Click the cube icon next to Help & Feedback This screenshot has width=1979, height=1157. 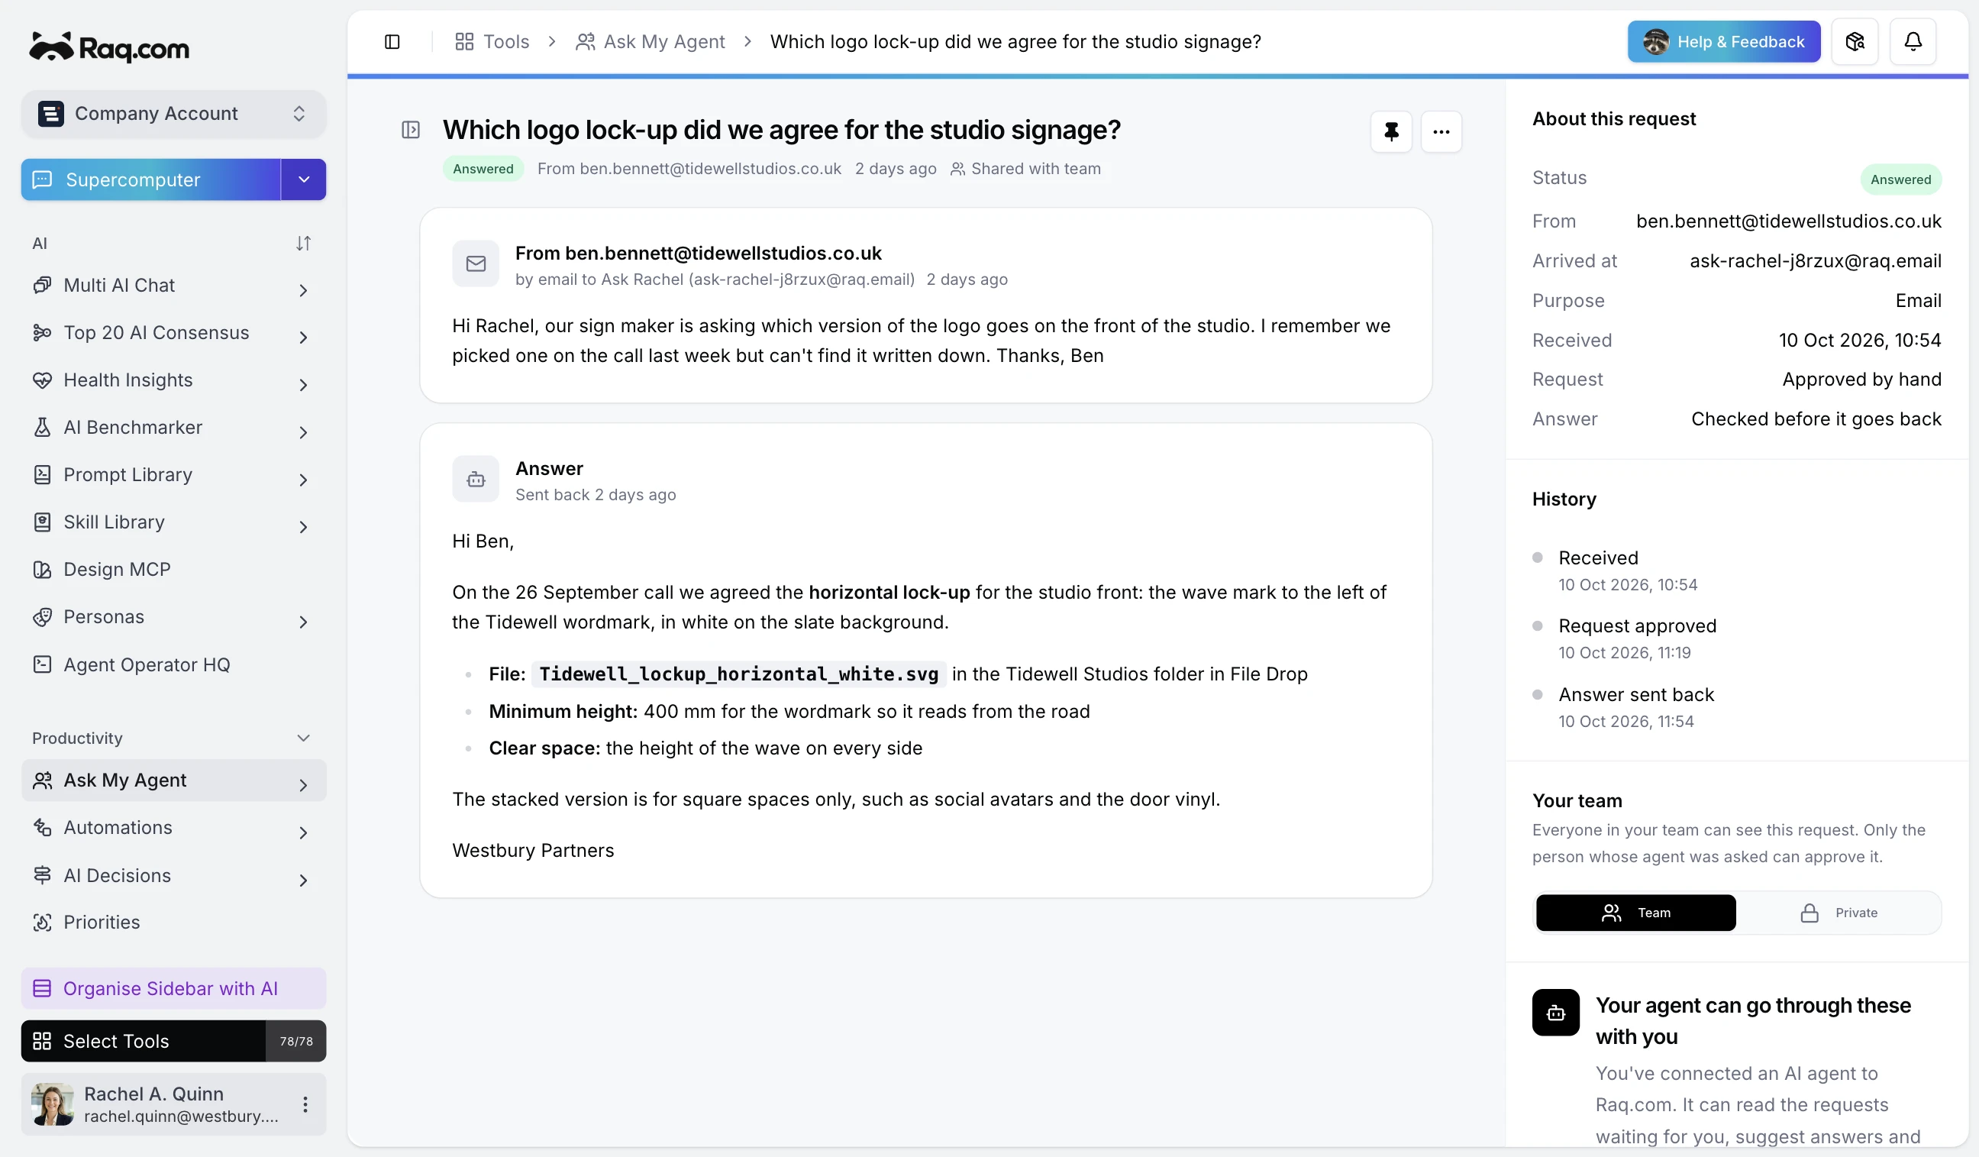click(x=1855, y=42)
